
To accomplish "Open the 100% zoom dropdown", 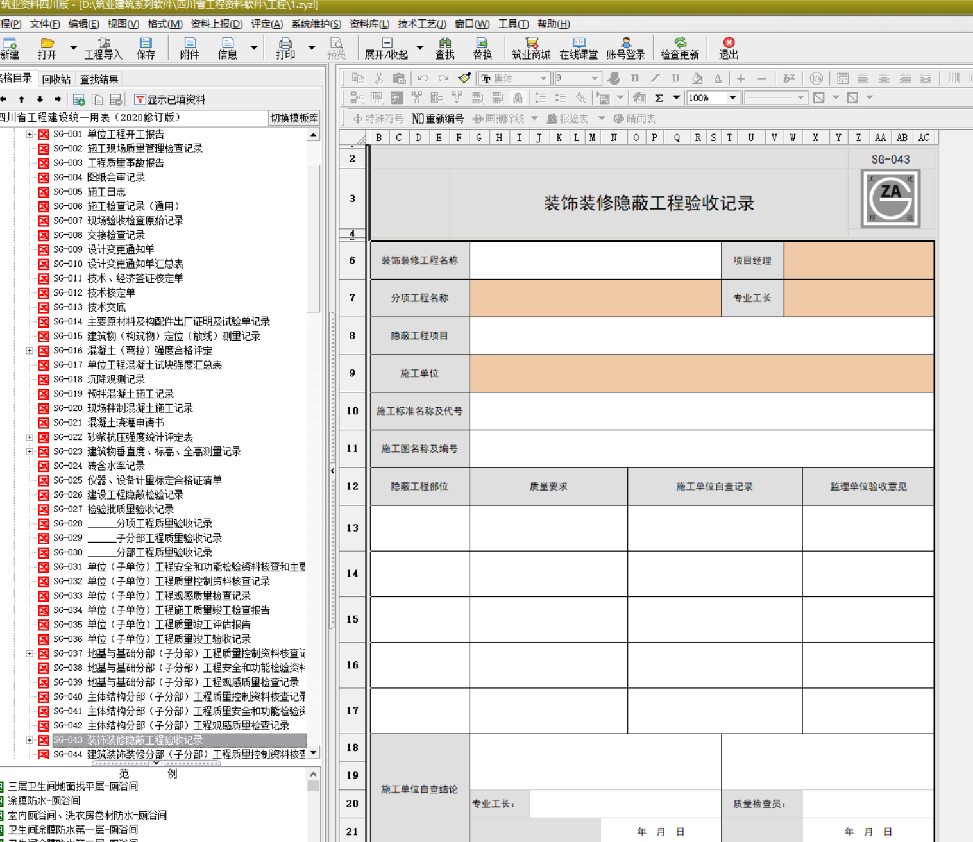I will click(x=732, y=98).
